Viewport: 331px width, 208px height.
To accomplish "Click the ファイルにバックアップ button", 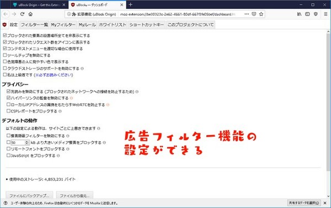I will [x=29, y=195].
